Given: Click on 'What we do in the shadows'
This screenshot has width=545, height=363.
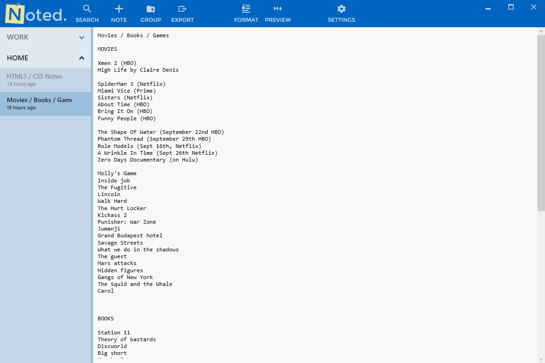Looking at the screenshot, I should [138, 250].
